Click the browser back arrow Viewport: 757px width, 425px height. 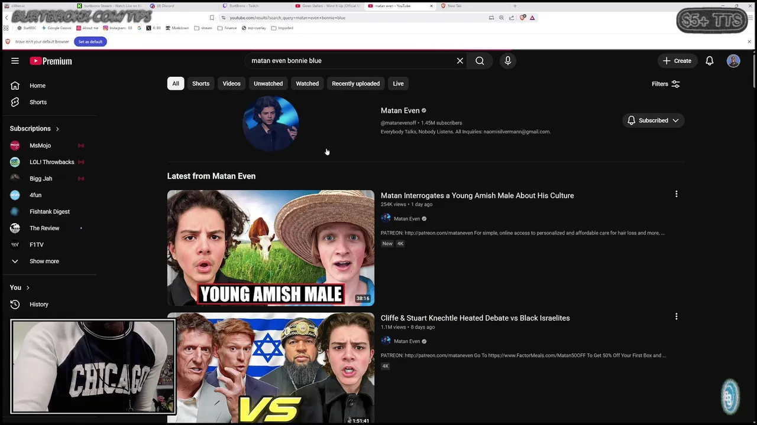7,18
